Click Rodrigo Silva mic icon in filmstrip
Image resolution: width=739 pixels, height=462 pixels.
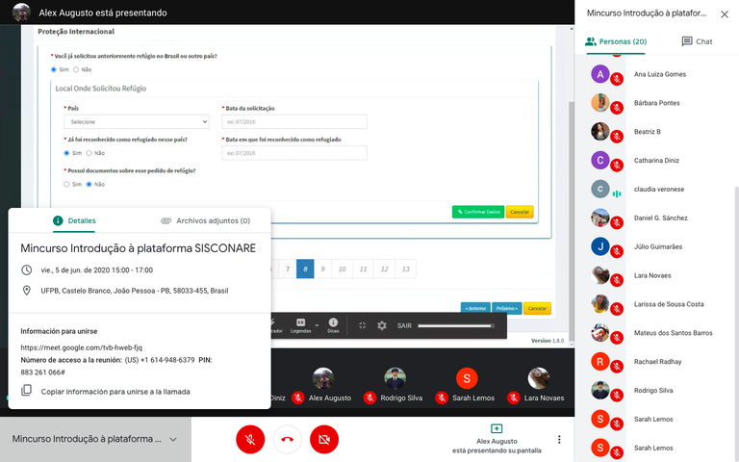click(369, 398)
